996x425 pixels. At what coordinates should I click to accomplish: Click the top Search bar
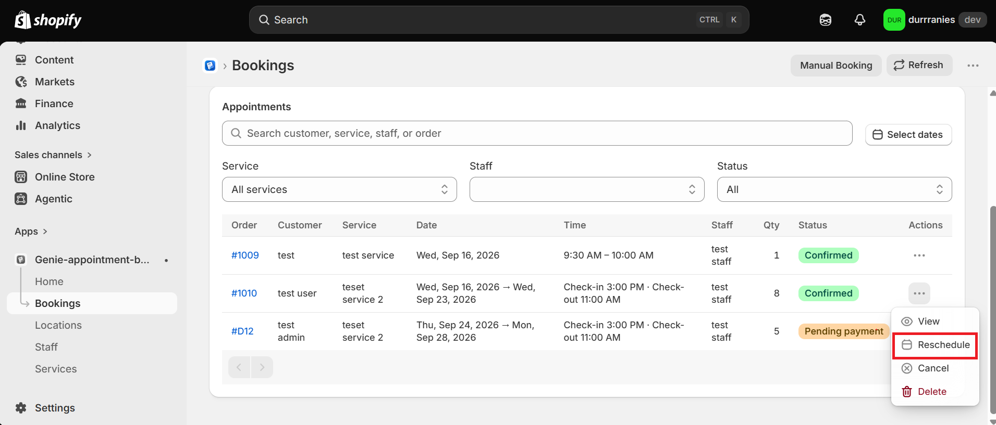pos(499,20)
